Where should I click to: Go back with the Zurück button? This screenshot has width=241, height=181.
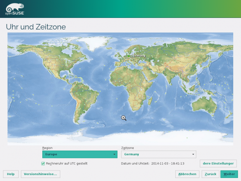(210, 174)
